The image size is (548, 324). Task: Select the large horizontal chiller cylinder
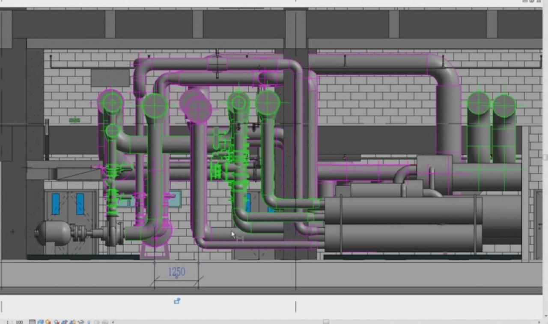tap(402, 210)
